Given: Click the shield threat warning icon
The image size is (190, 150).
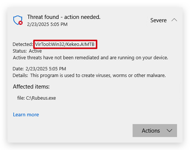Looking at the screenshot, I should (x=18, y=20).
